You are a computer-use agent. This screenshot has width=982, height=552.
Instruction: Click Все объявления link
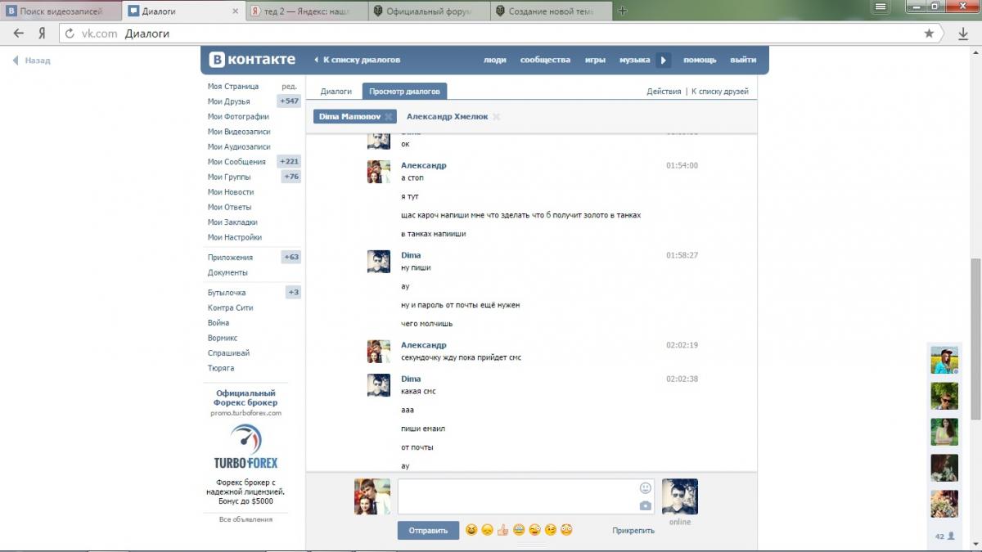[x=245, y=519]
